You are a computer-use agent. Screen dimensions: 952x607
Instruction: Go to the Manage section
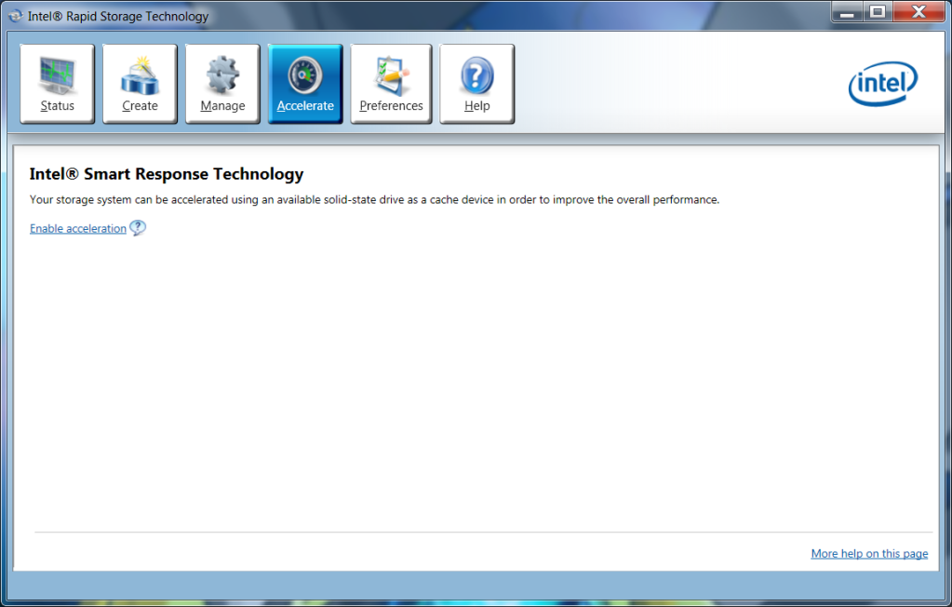(222, 84)
